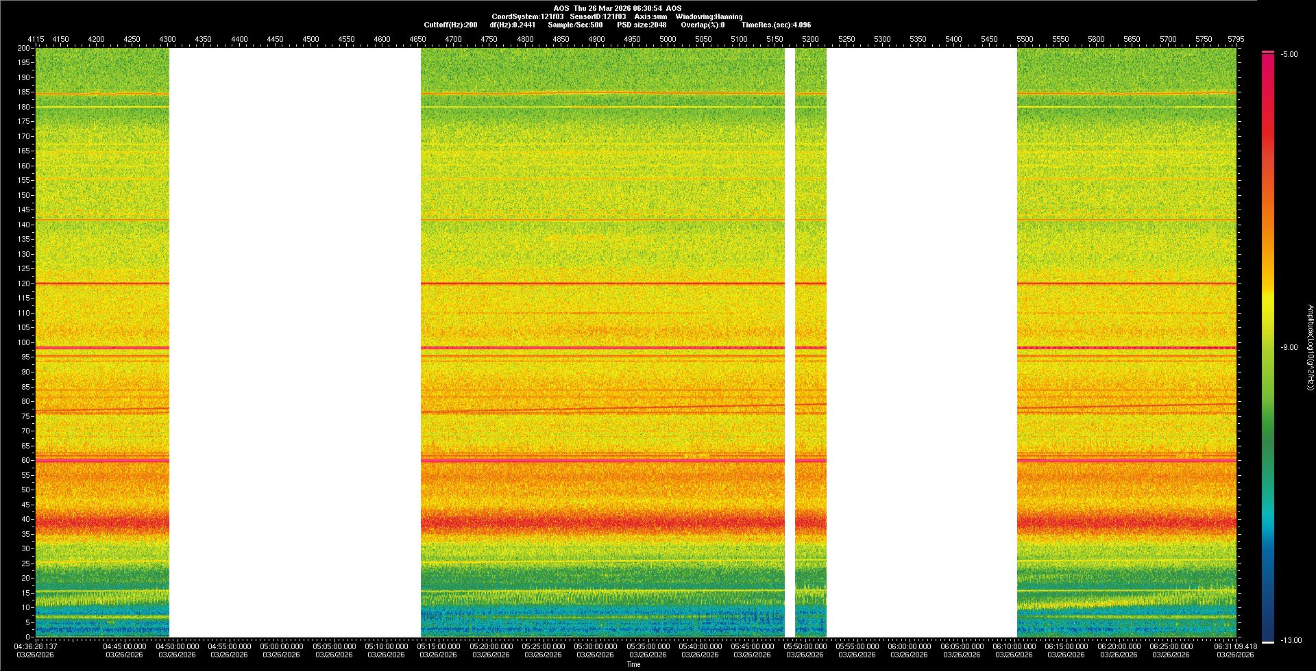Select the start time label "04:36:28.137"
The image size is (1316, 671).
point(36,646)
